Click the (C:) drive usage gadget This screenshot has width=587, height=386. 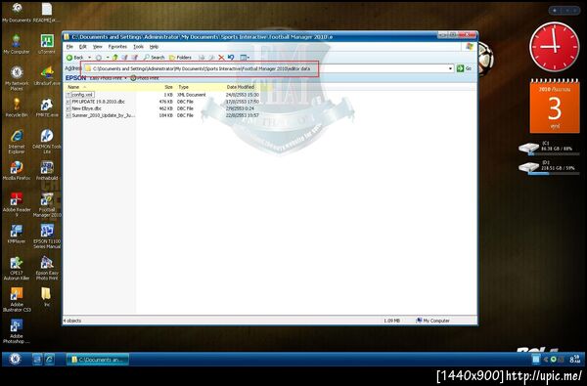click(548, 148)
